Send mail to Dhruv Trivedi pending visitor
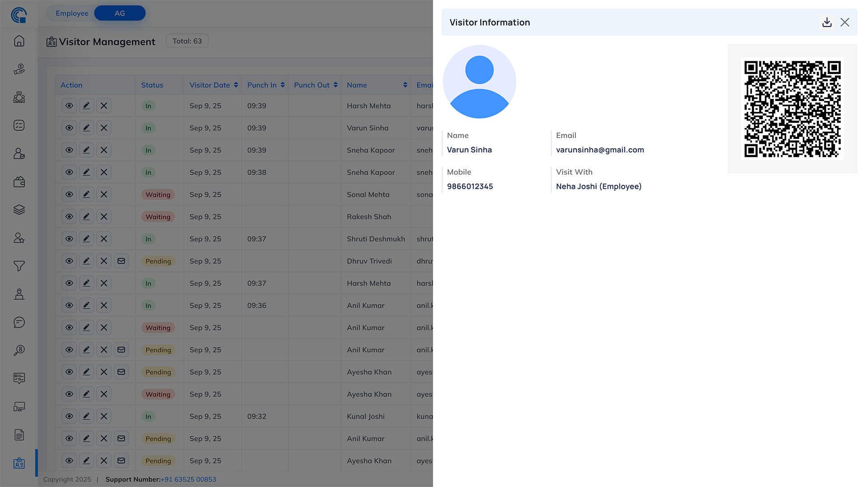Viewport: 866px width, 487px height. coord(121,261)
